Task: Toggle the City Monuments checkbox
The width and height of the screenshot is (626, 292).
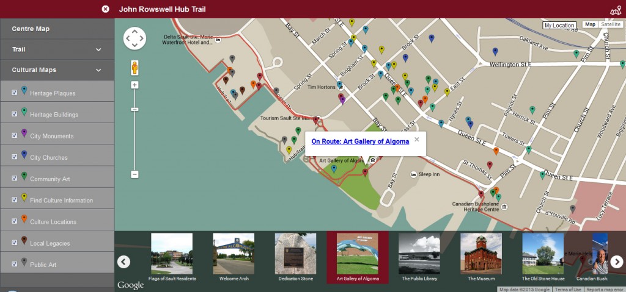Action: point(15,135)
